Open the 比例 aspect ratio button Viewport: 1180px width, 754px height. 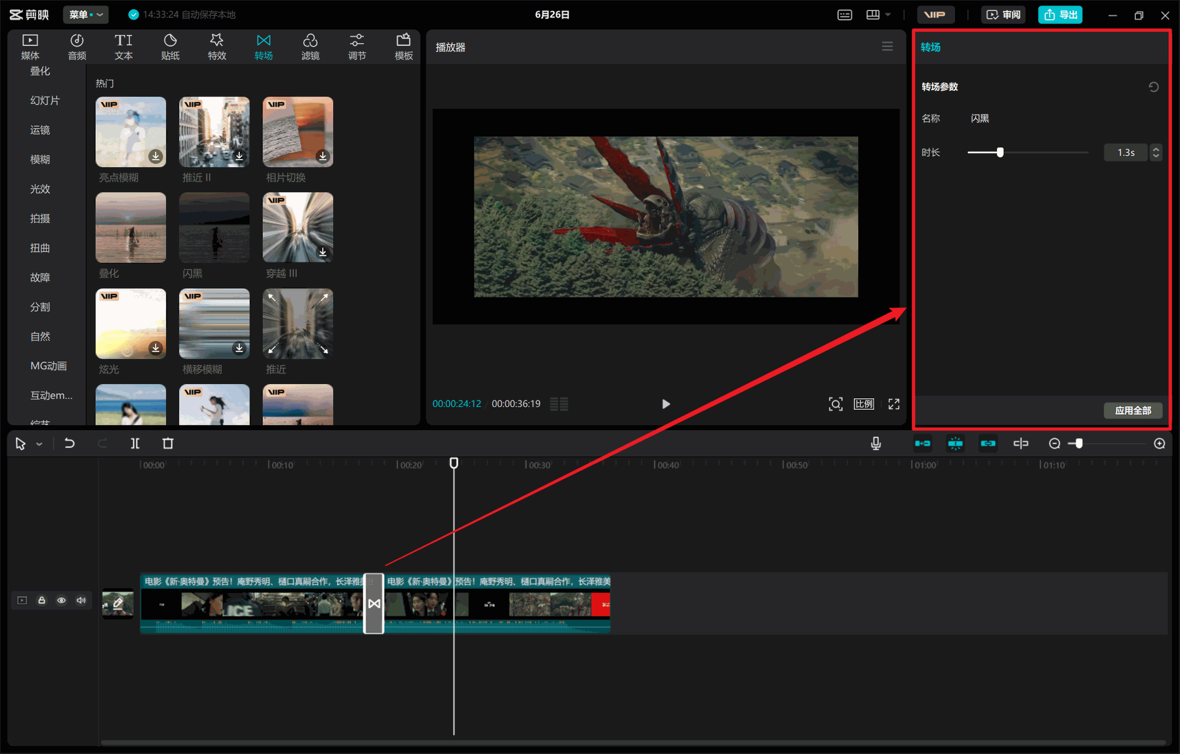pyautogui.click(x=863, y=404)
